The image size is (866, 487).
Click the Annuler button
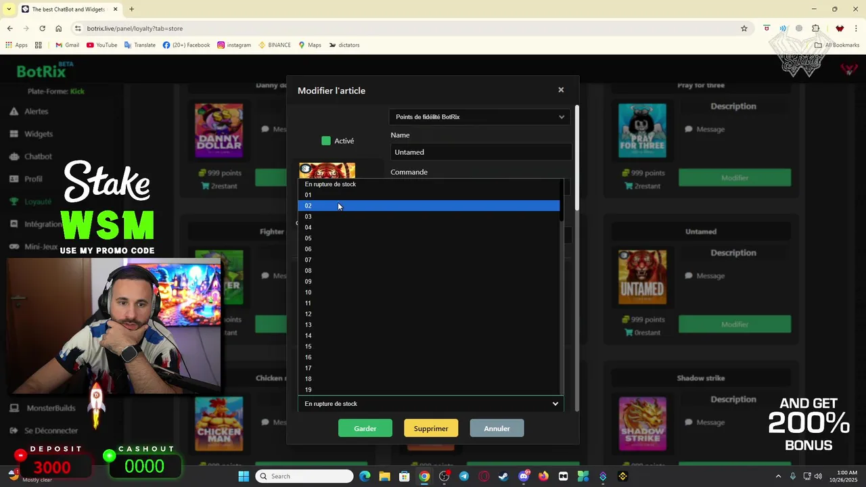(497, 428)
